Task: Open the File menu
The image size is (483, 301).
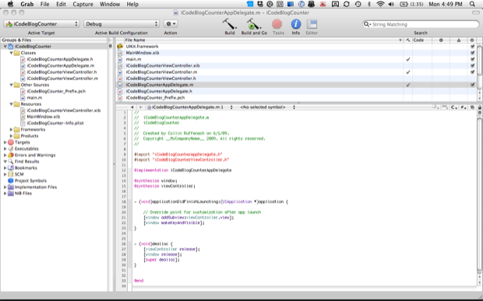Action: pyautogui.click(x=44, y=4)
